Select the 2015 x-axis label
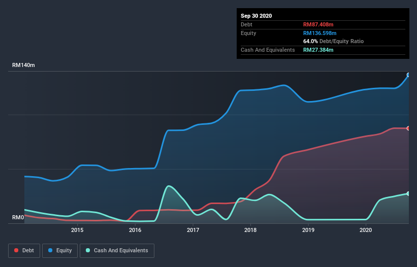This screenshot has width=417, height=267. click(77, 230)
